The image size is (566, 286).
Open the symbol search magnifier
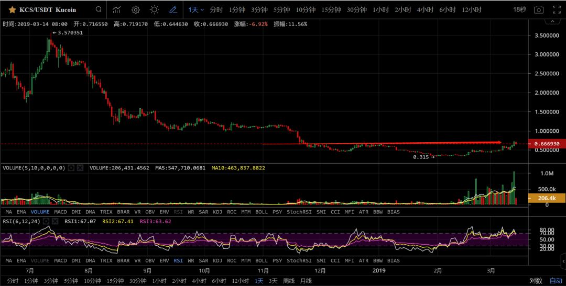pos(99,10)
